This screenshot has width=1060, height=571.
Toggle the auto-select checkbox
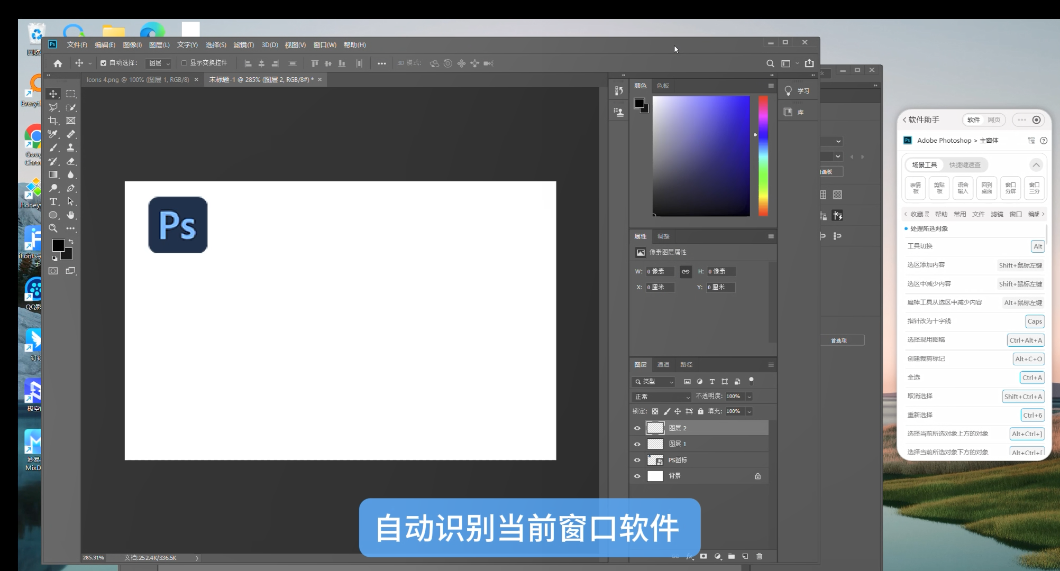(x=104, y=63)
